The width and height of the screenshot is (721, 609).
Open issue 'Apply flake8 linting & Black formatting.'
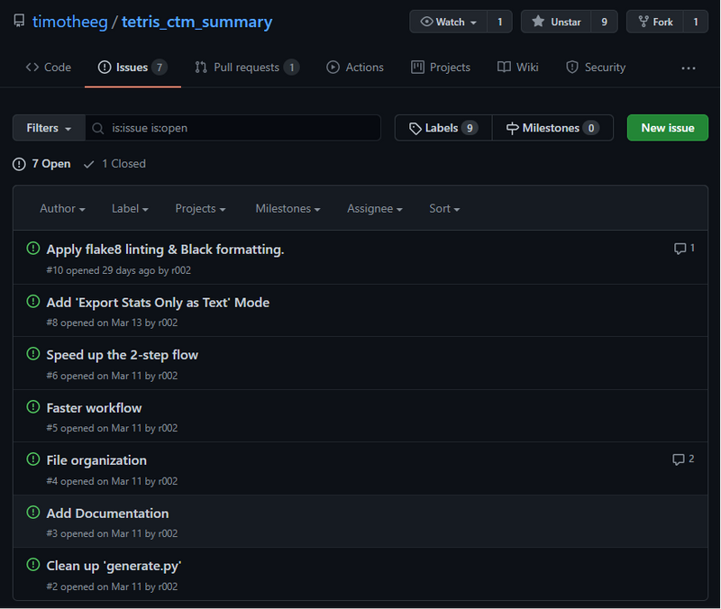point(165,250)
